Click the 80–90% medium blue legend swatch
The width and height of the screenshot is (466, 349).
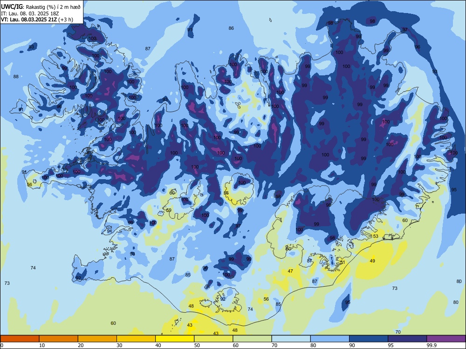pos(330,339)
